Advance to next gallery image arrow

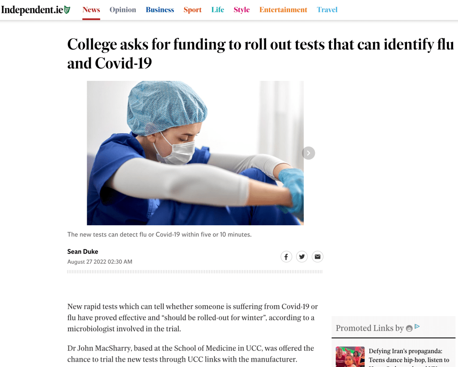click(x=309, y=153)
